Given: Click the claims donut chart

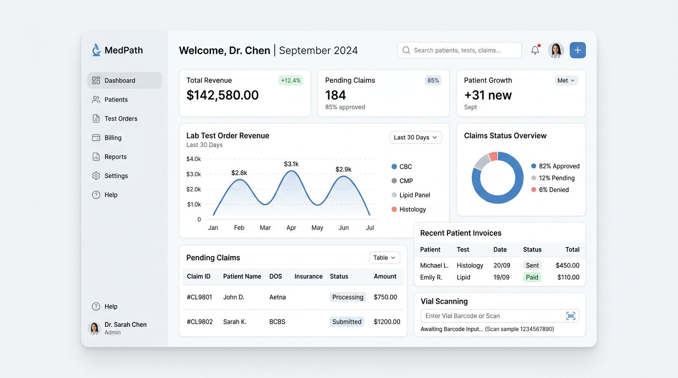Looking at the screenshot, I should (x=498, y=178).
